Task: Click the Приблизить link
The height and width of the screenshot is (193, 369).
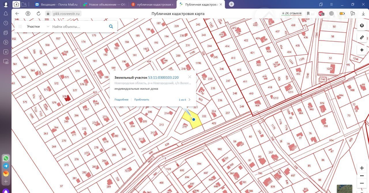Action: coord(142,100)
